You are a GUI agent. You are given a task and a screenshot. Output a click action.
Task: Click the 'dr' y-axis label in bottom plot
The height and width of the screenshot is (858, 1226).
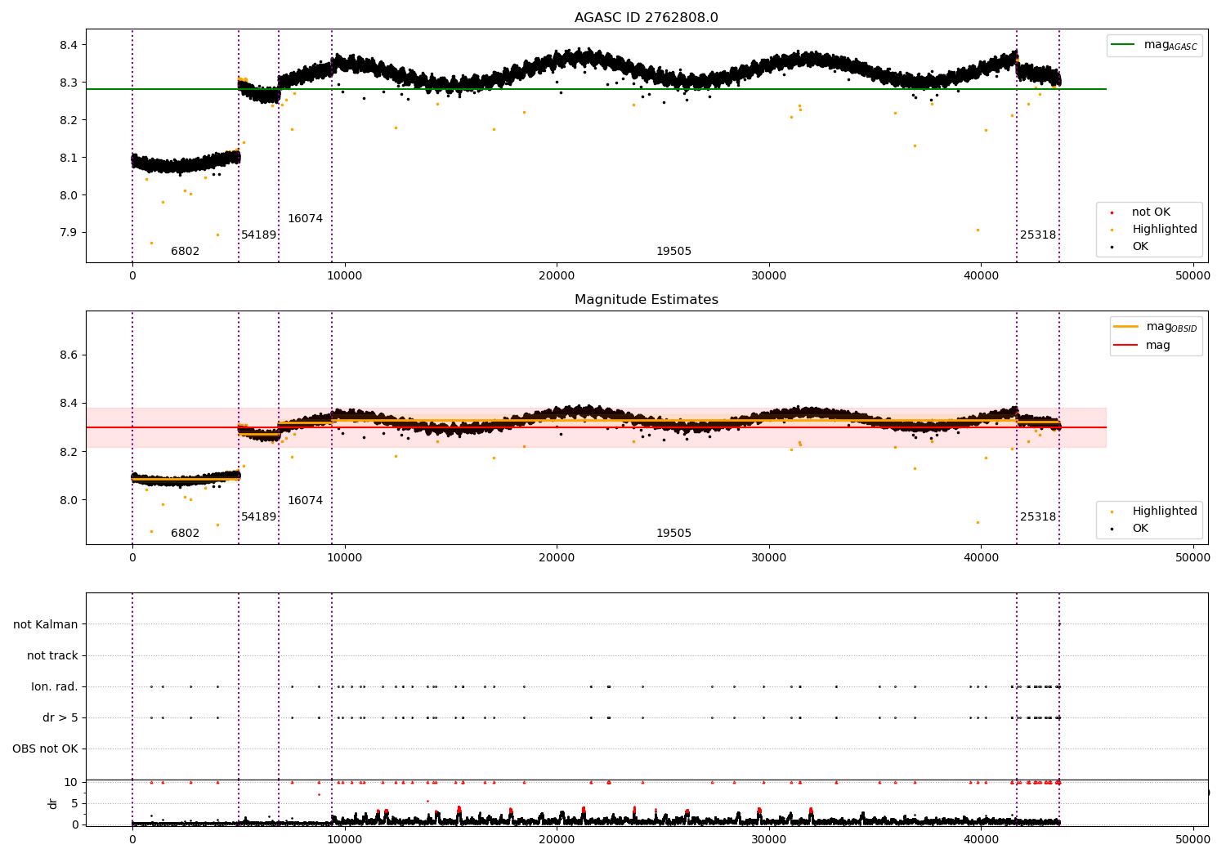[53, 803]
